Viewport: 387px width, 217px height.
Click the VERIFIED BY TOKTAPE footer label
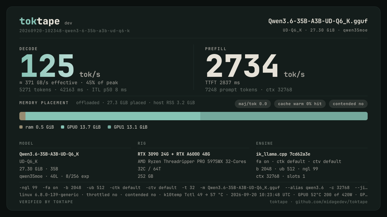(x=46, y=202)
